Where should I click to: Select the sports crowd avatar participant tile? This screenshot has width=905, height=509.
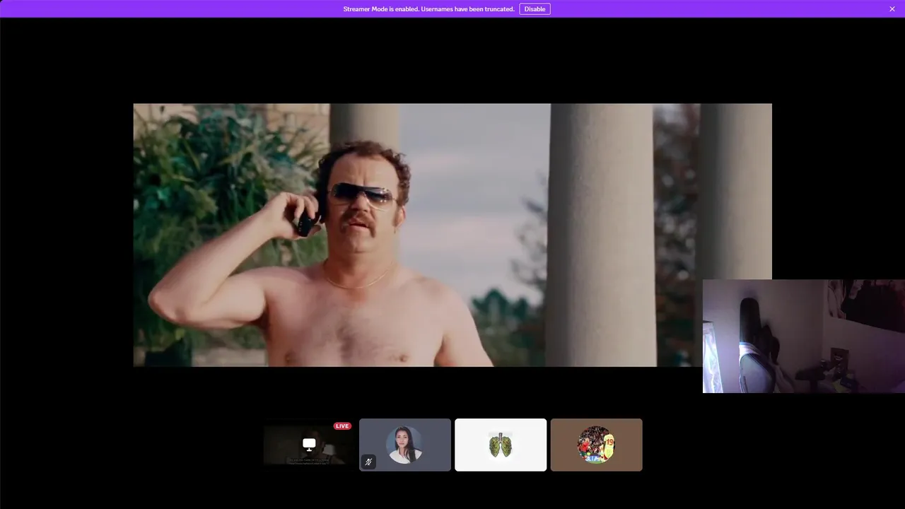click(x=597, y=445)
